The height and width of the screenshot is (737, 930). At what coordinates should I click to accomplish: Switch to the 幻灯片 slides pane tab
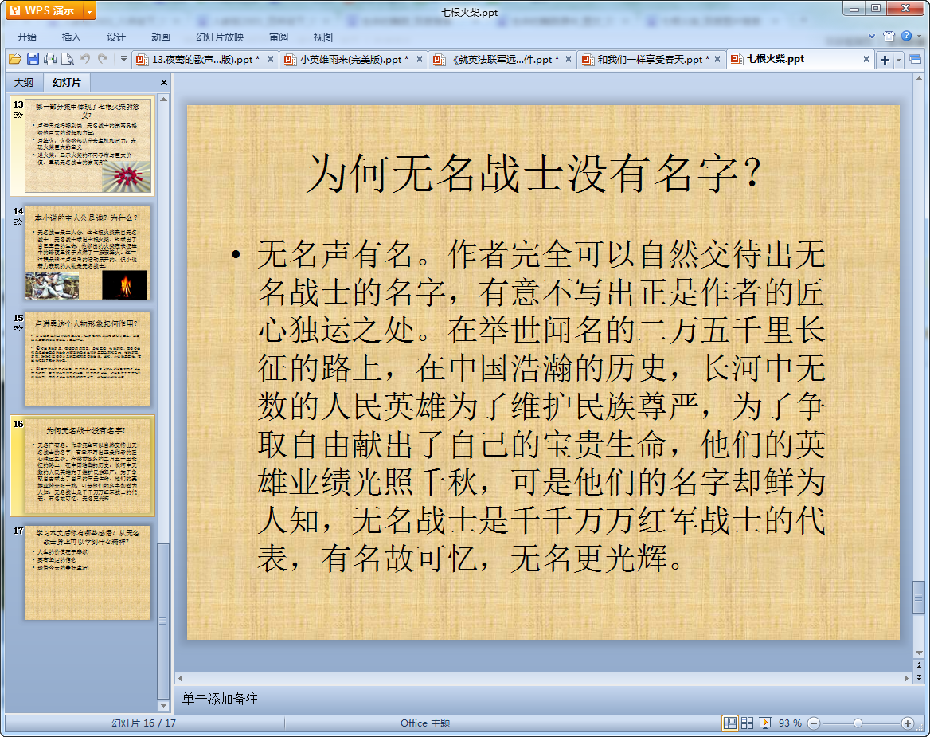click(x=66, y=83)
